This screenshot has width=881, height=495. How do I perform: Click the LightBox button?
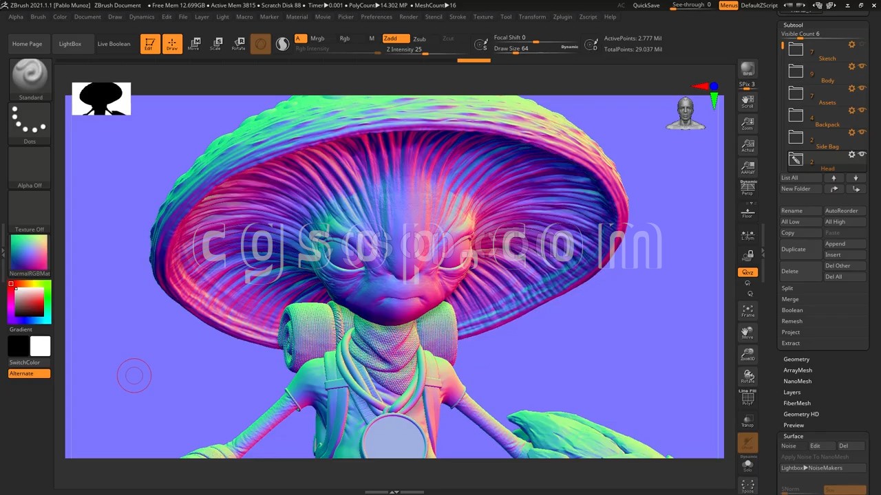click(70, 44)
